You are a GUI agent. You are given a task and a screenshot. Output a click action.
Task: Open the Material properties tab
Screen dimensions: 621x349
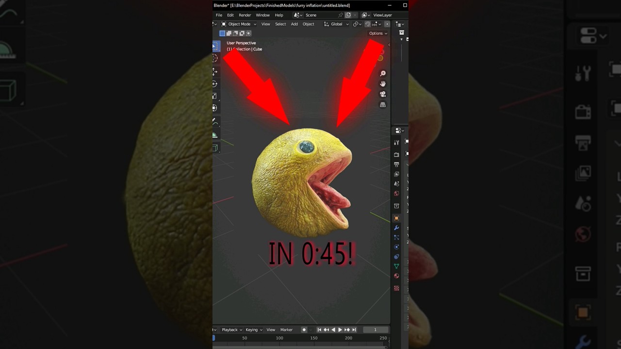(x=396, y=276)
